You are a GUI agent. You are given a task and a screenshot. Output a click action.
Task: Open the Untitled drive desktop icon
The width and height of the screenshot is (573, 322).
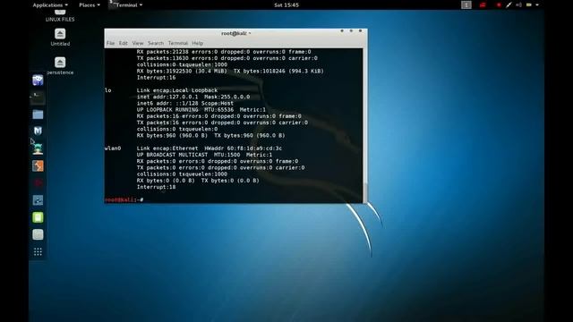pos(60,37)
